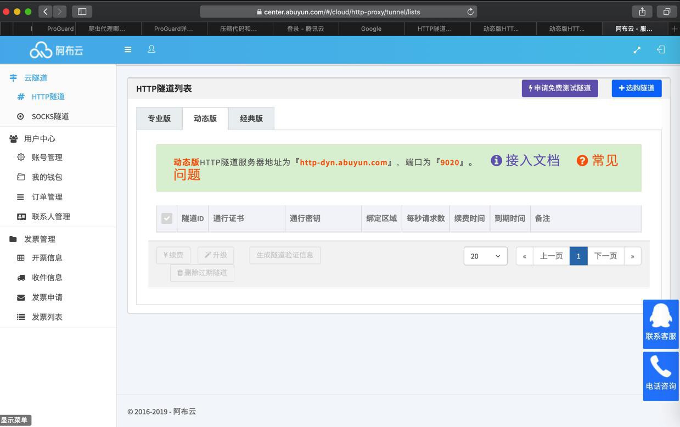The height and width of the screenshot is (427, 680).
Task: Click the logout icon in the header
Action: tap(661, 49)
